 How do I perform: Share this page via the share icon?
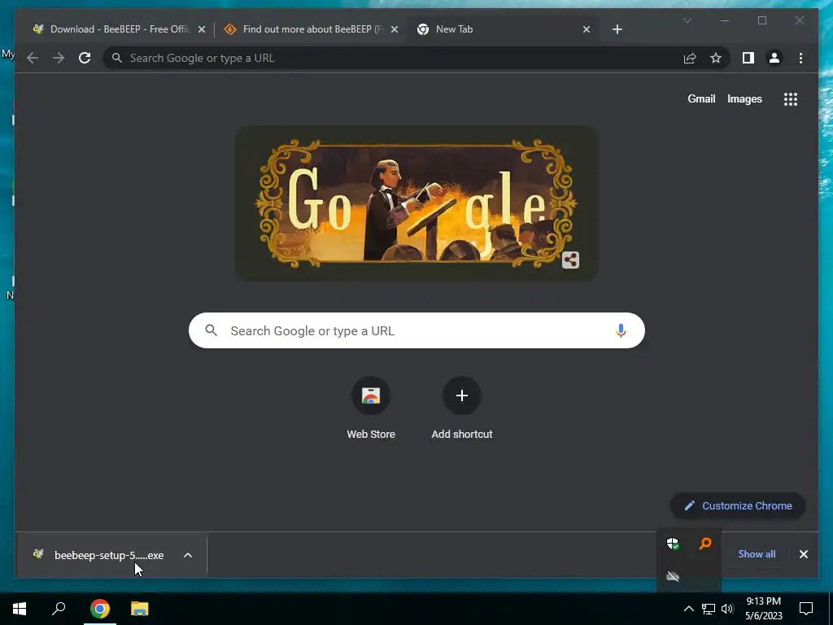690,58
